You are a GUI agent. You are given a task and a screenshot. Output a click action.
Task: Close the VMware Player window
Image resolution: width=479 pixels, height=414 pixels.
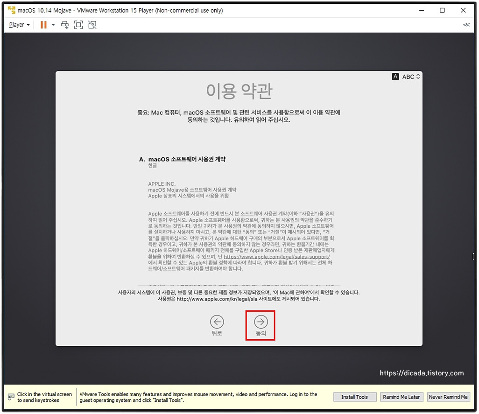463,10
